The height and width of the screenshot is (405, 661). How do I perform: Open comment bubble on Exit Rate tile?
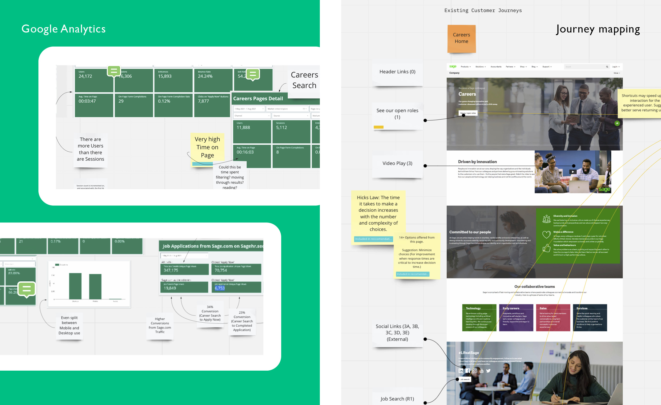(253, 74)
